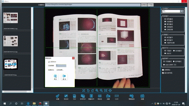Rotate the preview left with the counterclockwise arrow

click(88, 90)
